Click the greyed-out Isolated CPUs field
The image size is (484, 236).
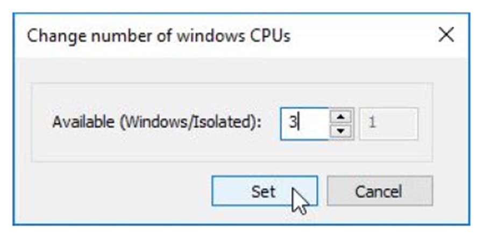point(387,124)
